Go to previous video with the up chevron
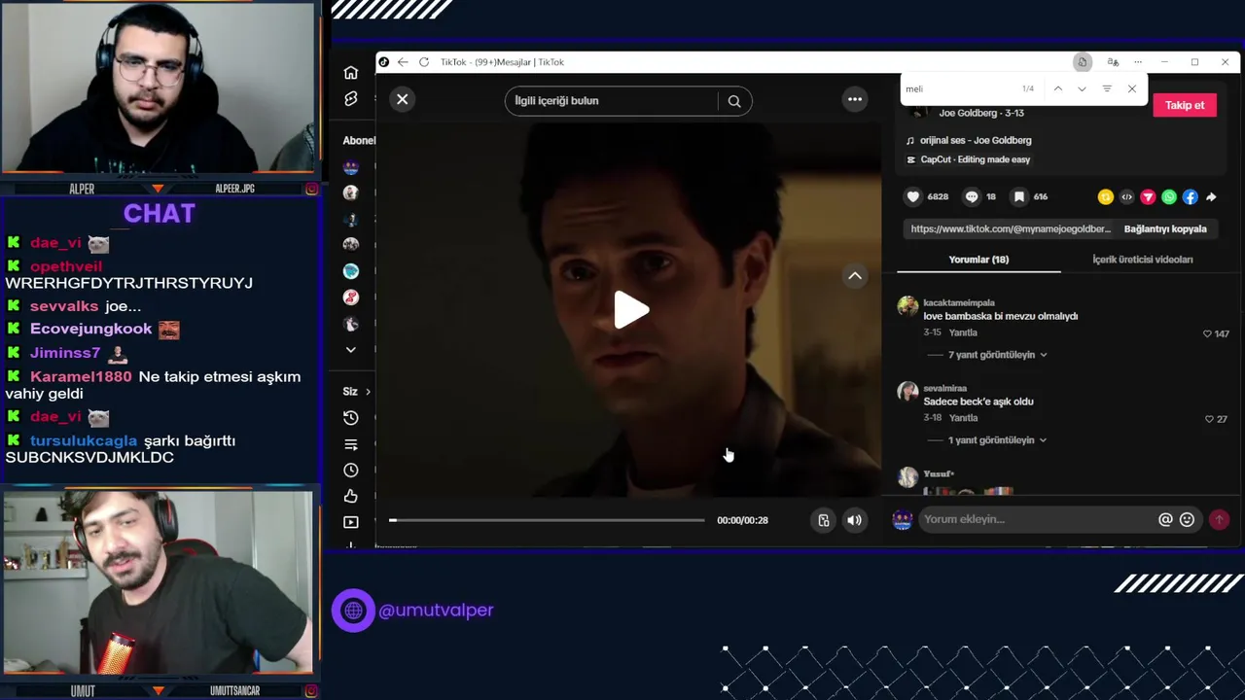 (x=855, y=276)
